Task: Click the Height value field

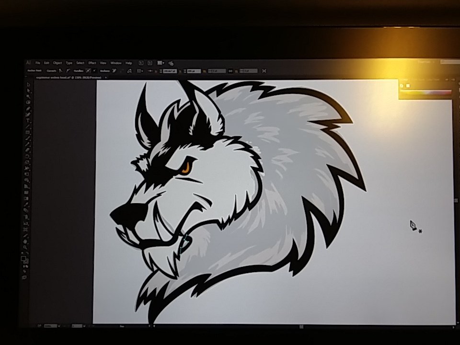Action: click(x=249, y=71)
